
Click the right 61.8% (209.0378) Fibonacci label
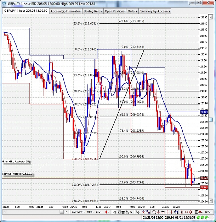click(132, 114)
